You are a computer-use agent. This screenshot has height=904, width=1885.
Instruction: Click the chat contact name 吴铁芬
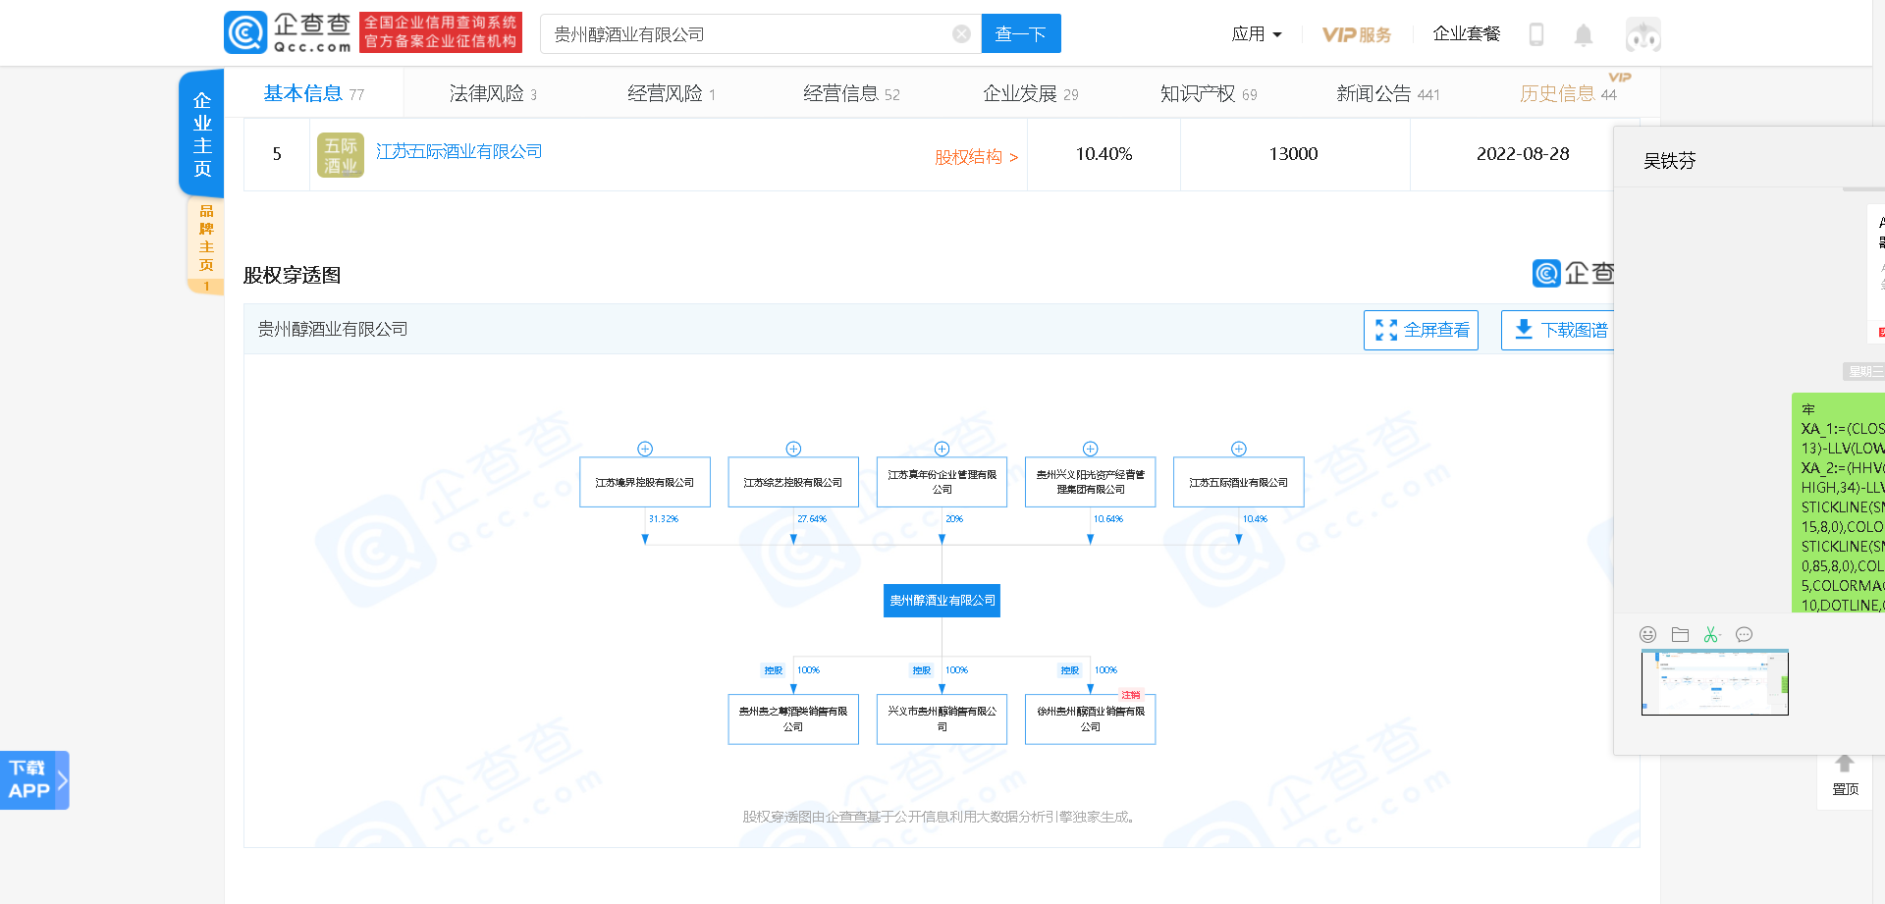coord(1669,161)
